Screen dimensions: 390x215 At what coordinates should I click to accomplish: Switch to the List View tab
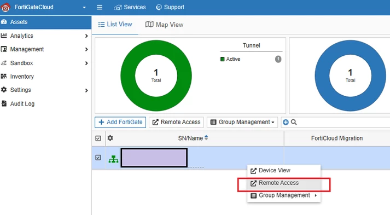pyautogui.click(x=115, y=25)
